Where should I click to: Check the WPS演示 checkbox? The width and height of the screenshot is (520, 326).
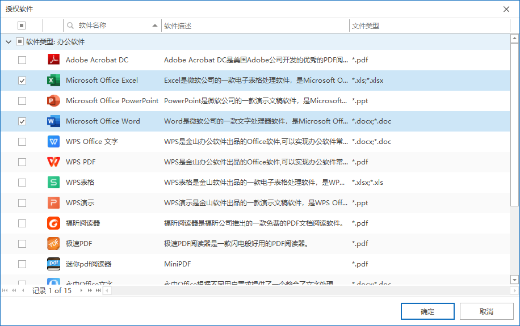click(22, 203)
